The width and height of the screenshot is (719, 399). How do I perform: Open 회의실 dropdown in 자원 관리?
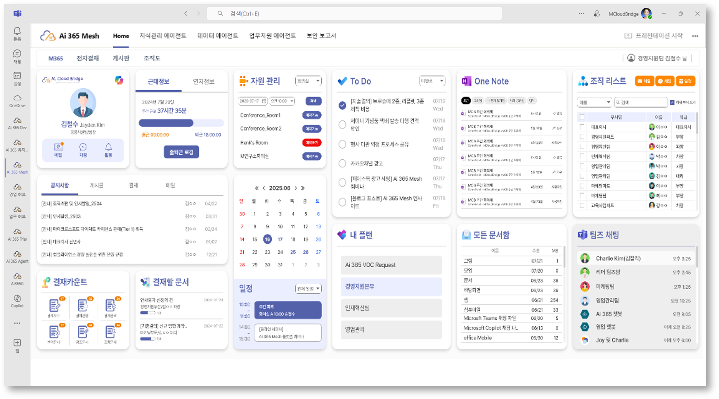[308, 81]
